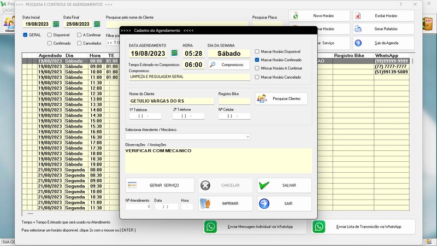Click the Registro Bike column header
The width and height of the screenshot is (437, 246).
click(349, 56)
